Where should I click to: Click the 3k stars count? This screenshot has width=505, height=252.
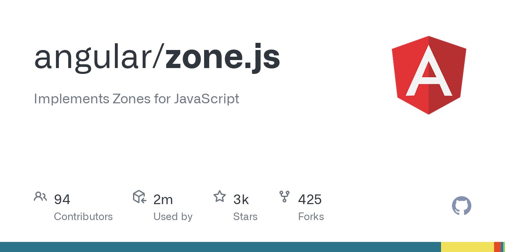pyautogui.click(x=241, y=199)
